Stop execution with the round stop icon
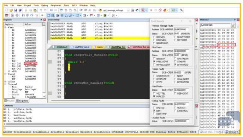 17,15
